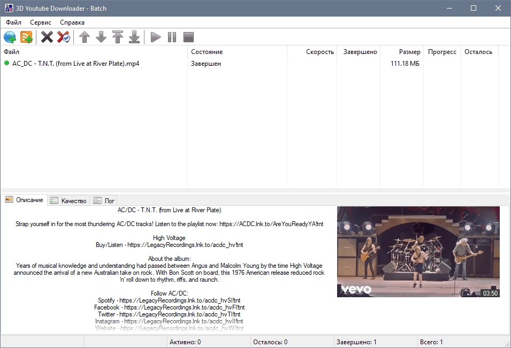Viewport: 511px width, 348px height.
Task: Click the remove completed downloads icon
Action: pos(64,37)
